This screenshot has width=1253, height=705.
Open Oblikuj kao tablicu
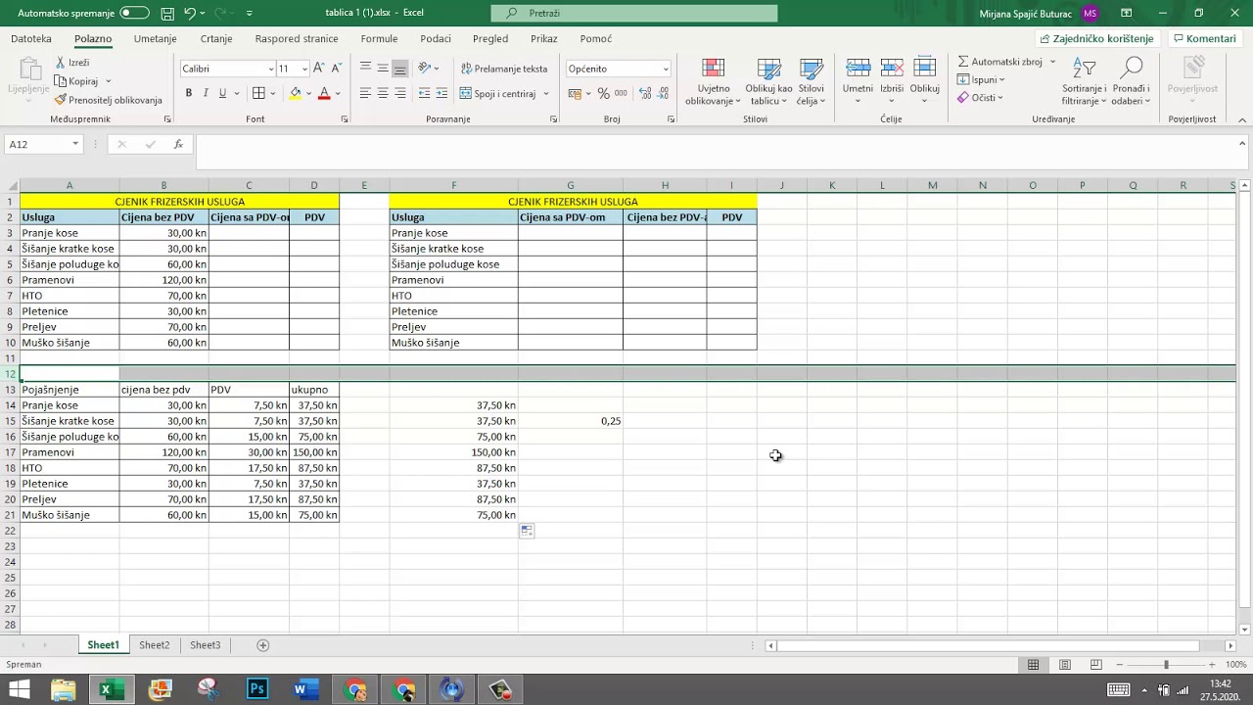pyautogui.click(x=769, y=81)
